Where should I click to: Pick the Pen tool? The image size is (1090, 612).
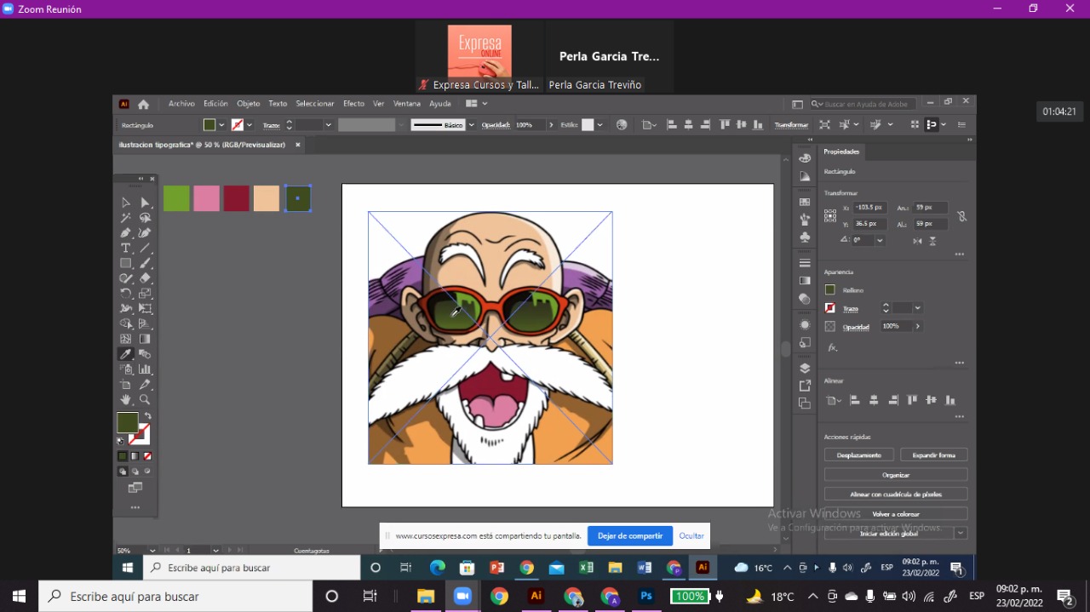point(126,233)
